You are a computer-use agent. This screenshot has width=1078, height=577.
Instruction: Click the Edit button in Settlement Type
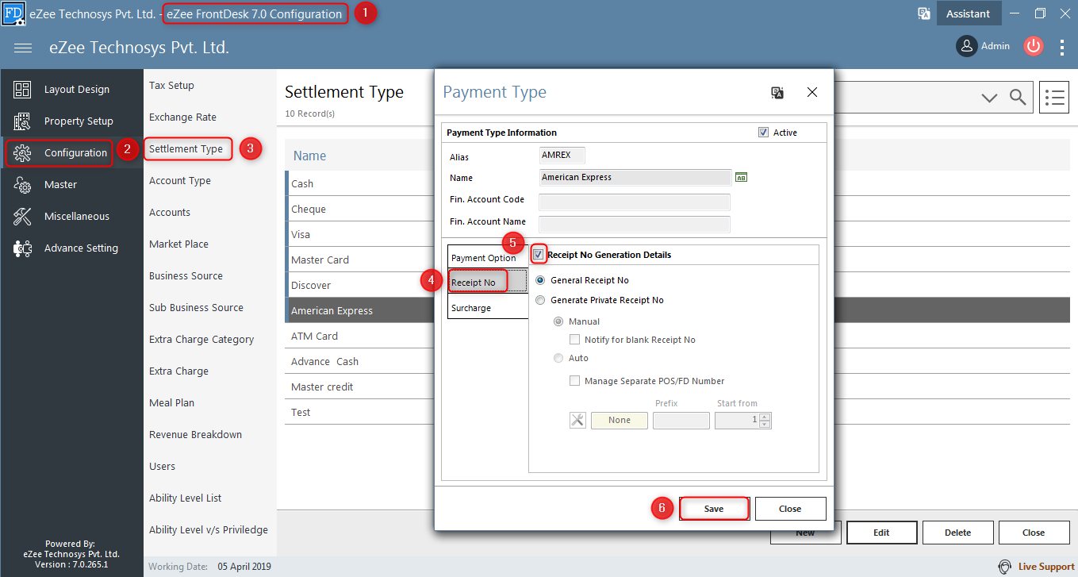point(881,533)
